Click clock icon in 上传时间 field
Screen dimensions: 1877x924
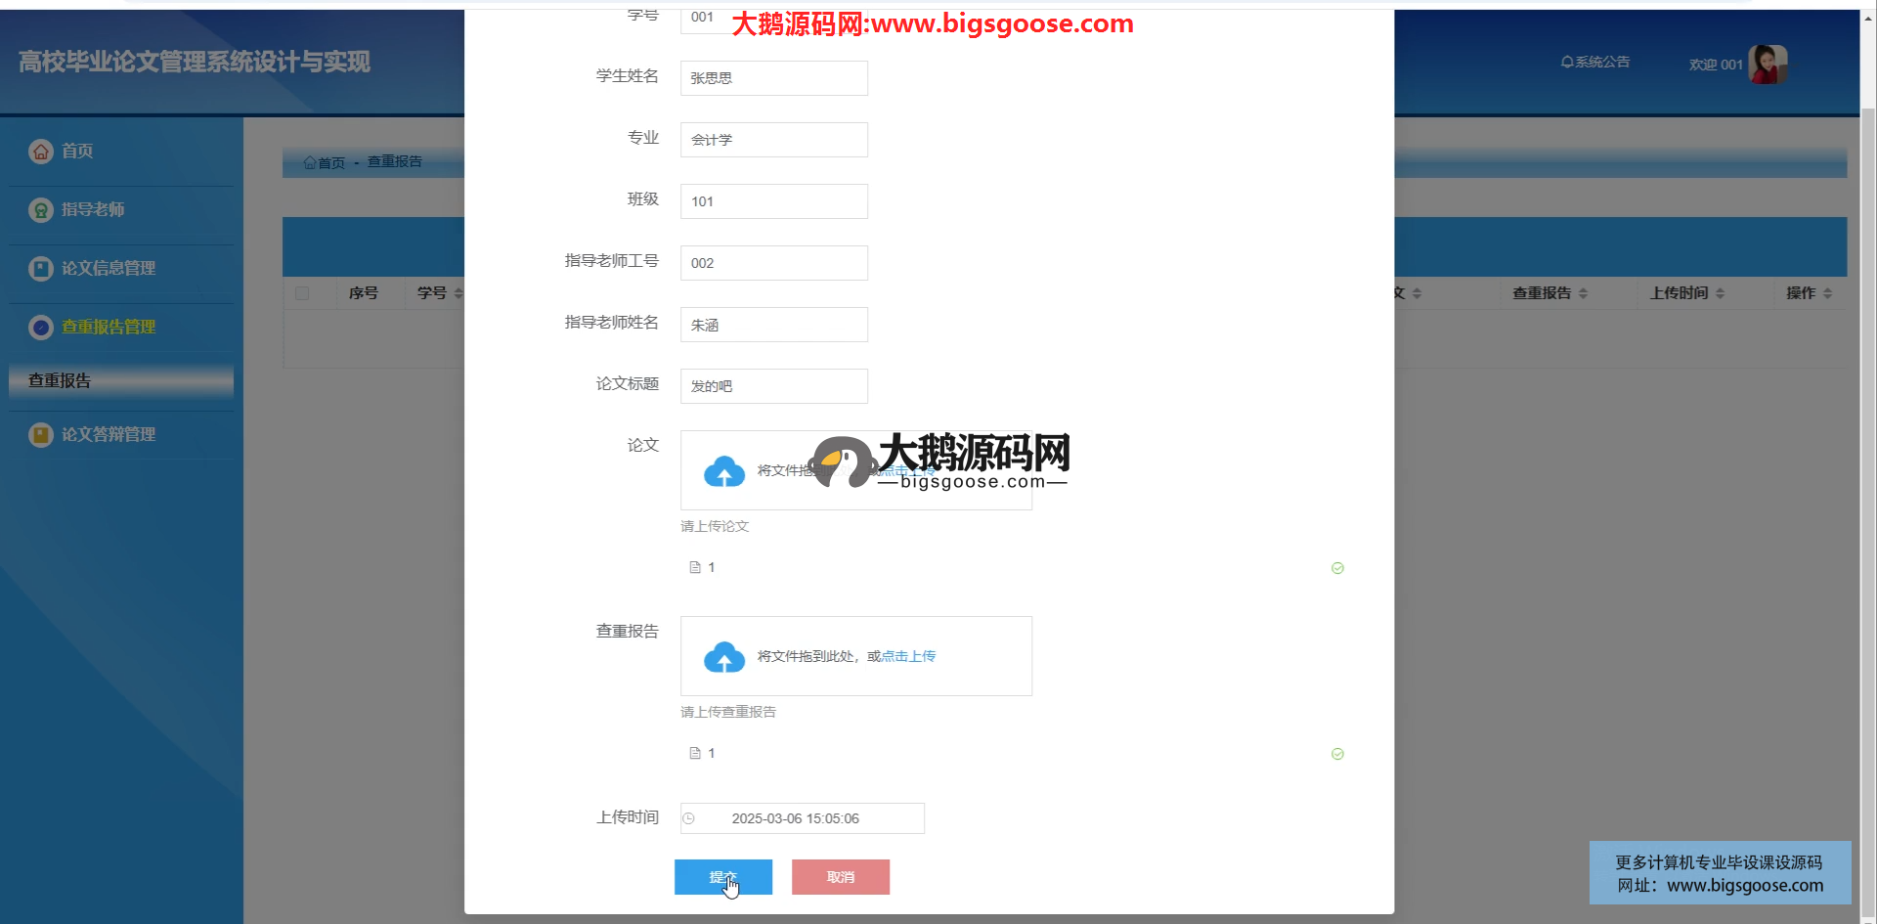[689, 818]
